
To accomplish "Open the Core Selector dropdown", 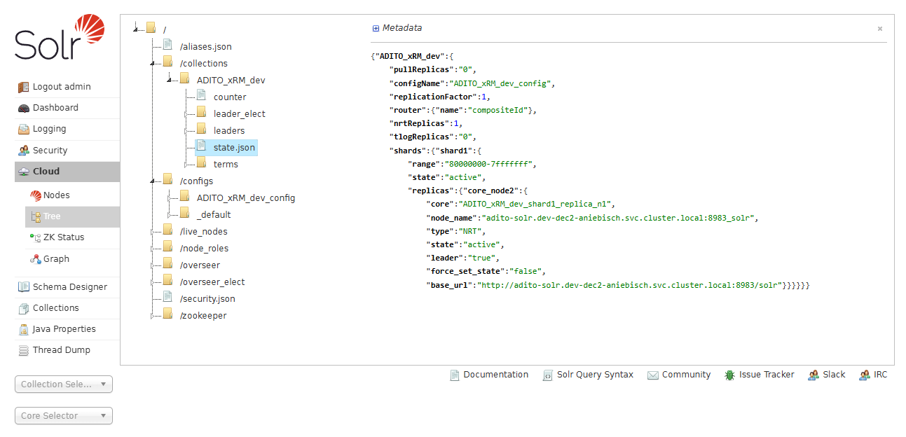I will coord(63,415).
